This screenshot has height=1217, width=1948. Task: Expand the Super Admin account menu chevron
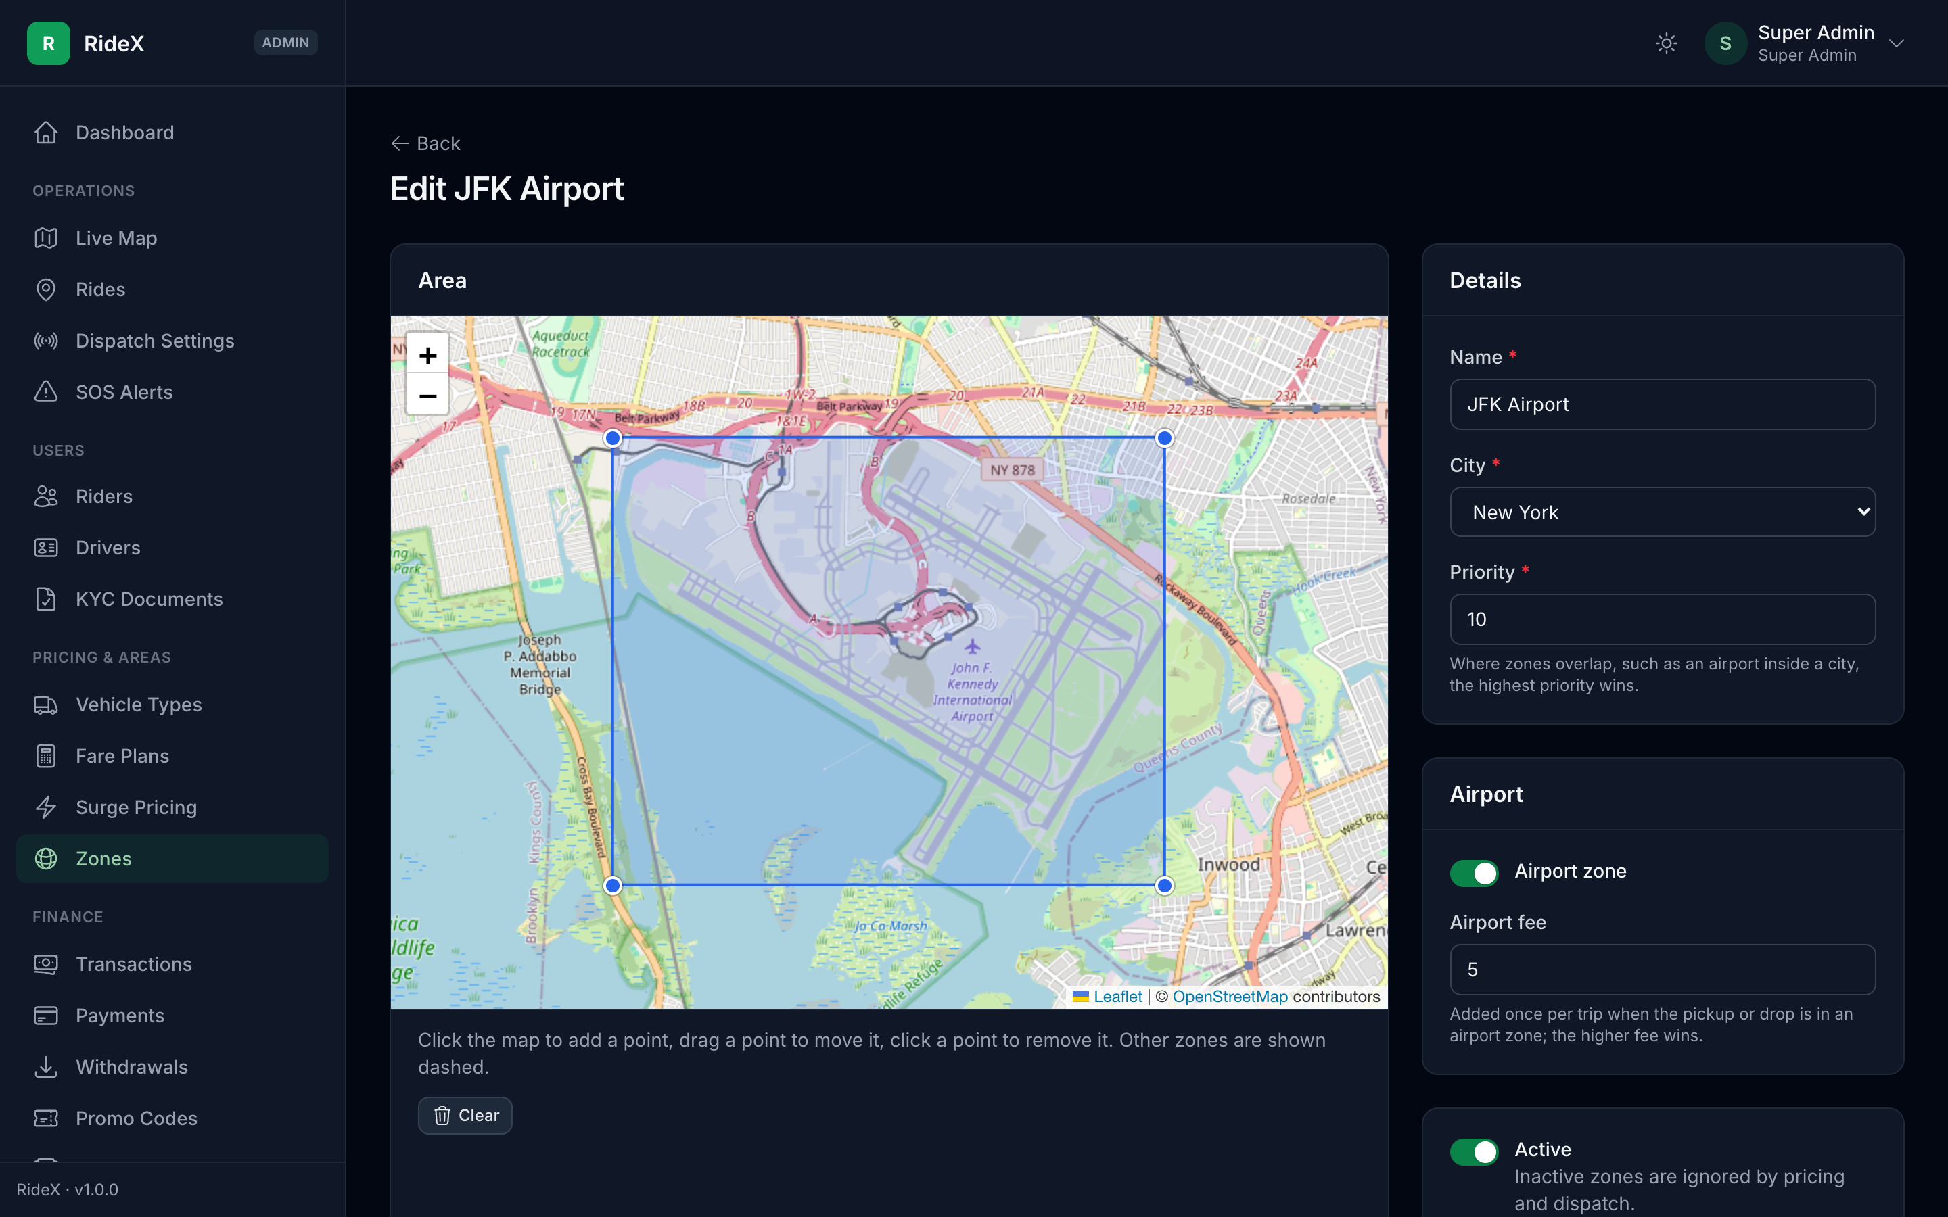click(x=1897, y=43)
